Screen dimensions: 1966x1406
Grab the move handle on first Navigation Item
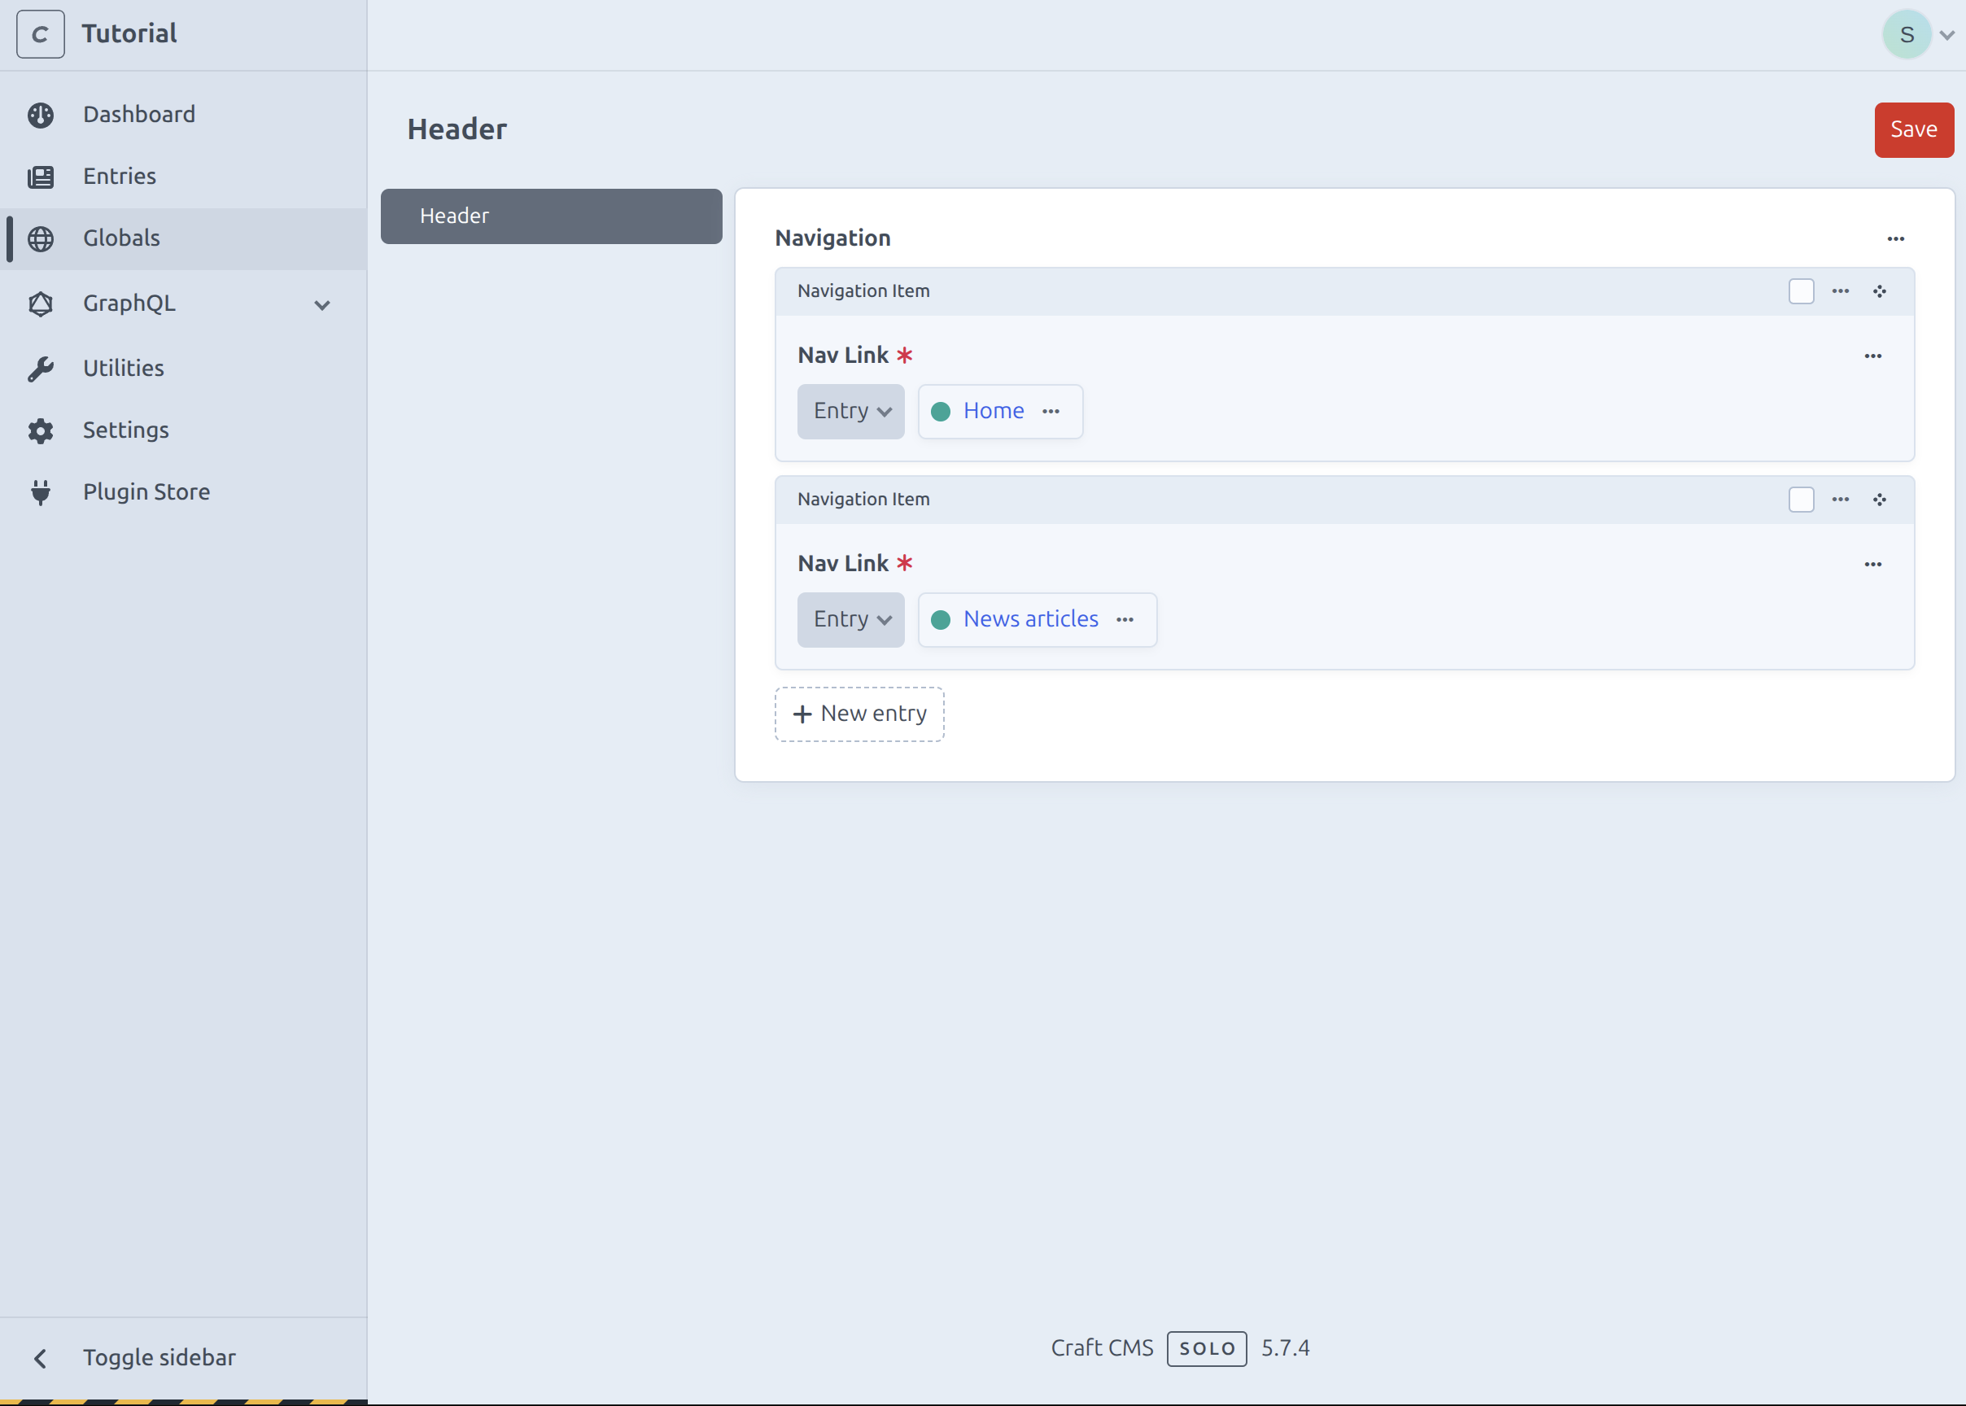click(1881, 292)
